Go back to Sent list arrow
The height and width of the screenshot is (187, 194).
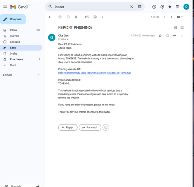pos(50,17)
